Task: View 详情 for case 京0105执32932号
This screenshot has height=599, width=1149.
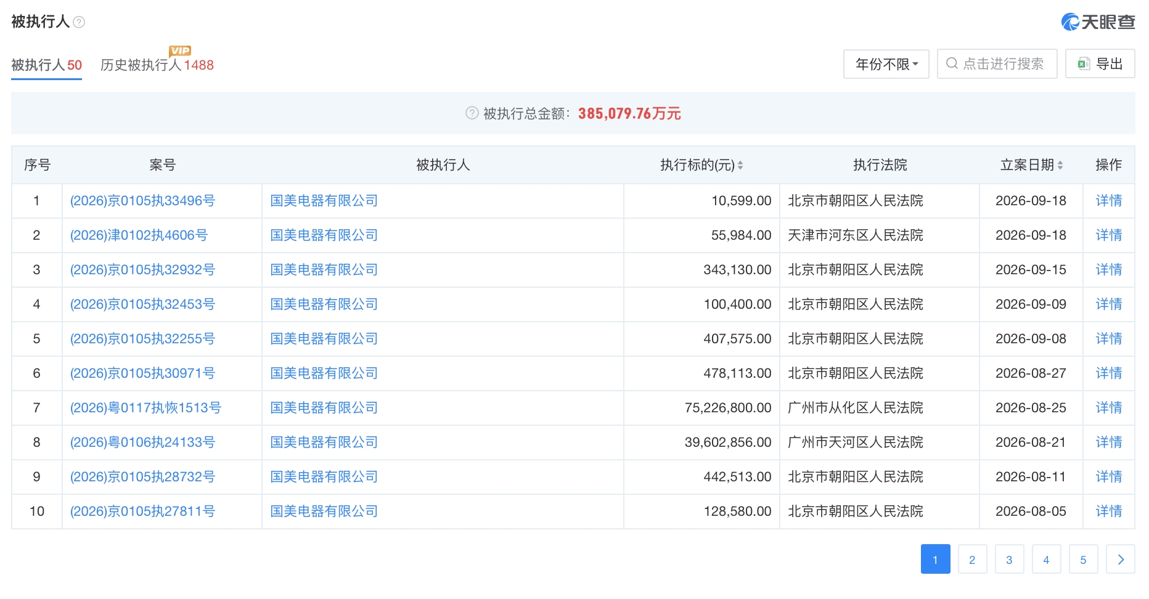Action: point(1108,270)
